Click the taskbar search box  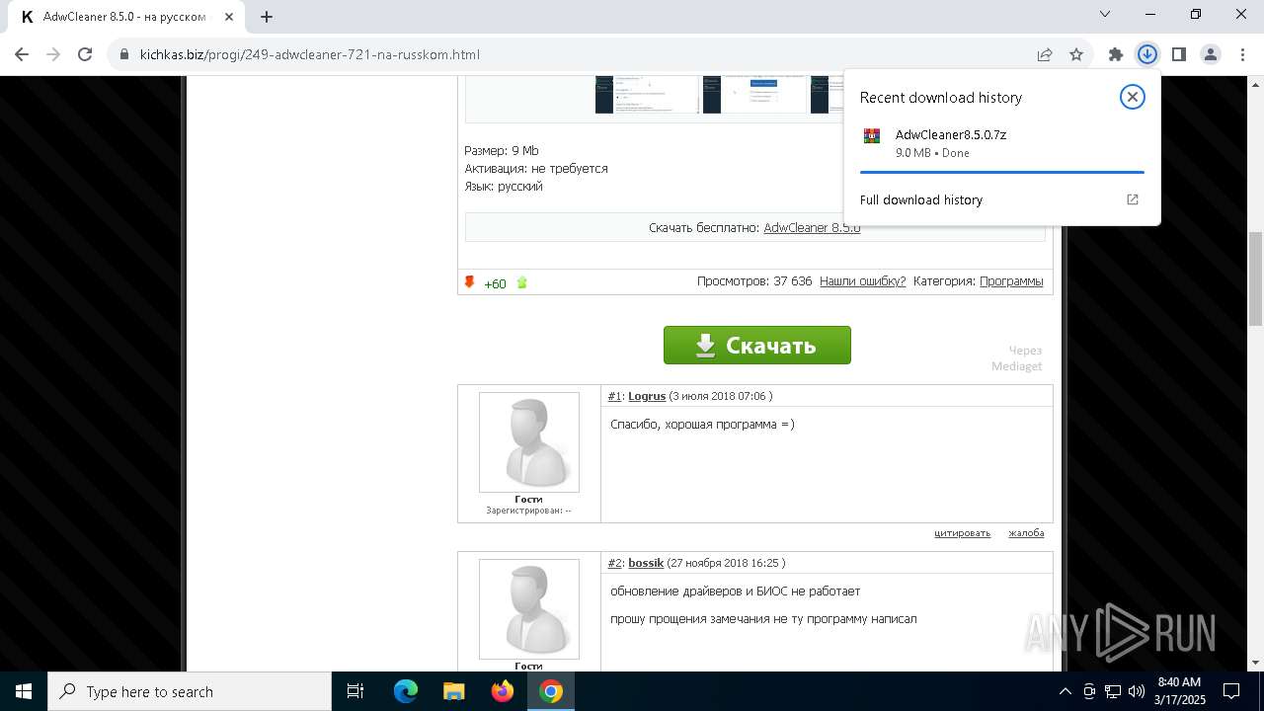pos(190,691)
